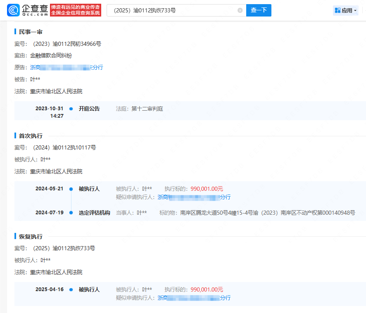Image resolution: width=366 pixels, height=313 pixels.
Task: Click the 开庭公告 event label
Action: click(x=89, y=109)
